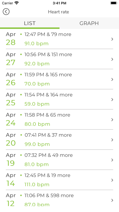The height and width of the screenshot is (212, 119).
Task: Select the LIST tab
Action: point(30,23)
